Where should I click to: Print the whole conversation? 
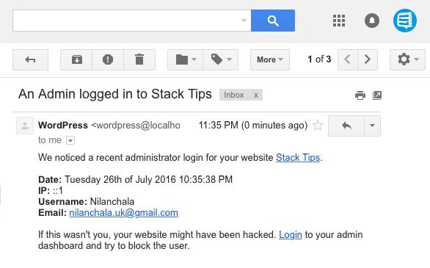[x=360, y=95]
